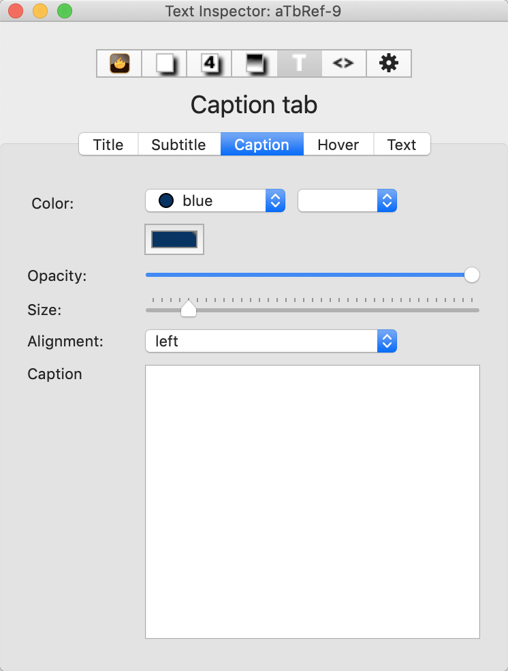This screenshot has width=508, height=671.
Task: Open the Quickstamp inspector numbered icon
Action: pyautogui.click(x=208, y=63)
